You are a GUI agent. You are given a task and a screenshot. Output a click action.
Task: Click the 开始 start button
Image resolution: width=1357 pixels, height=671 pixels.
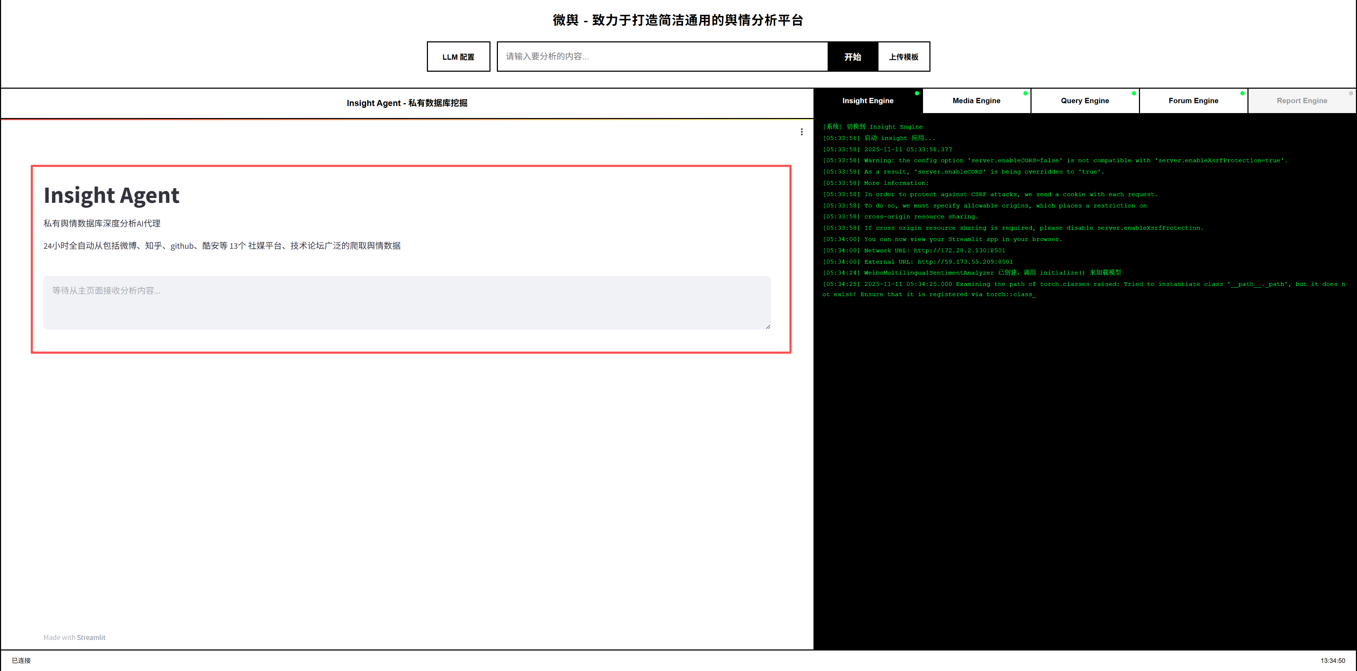[852, 56]
